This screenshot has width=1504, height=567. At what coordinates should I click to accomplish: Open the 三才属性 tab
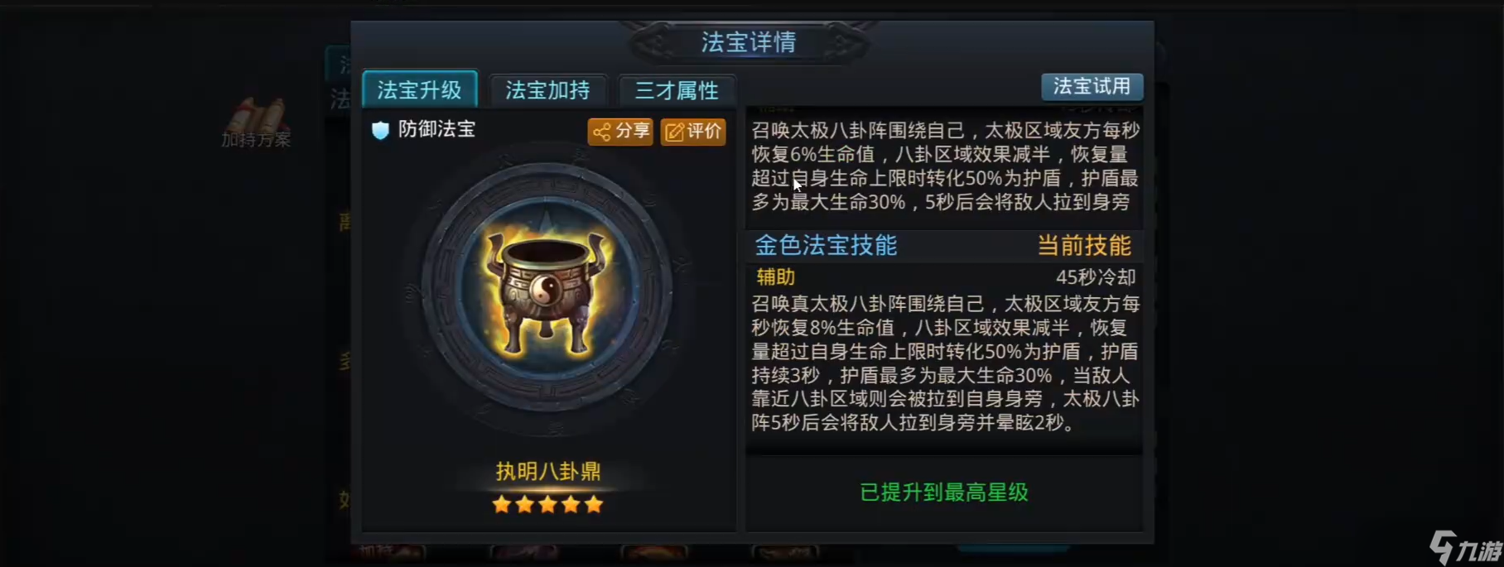[677, 90]
